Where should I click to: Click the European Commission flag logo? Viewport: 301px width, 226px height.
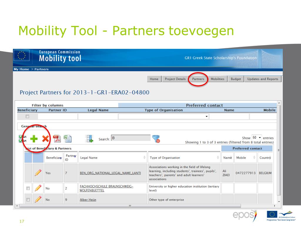click(21, 55)
